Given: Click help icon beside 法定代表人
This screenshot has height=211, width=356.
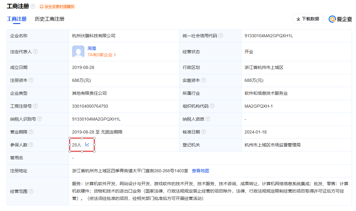Looking at the screenshot, I should [35, 52].
